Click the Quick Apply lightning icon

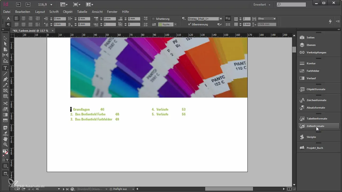point(330,21)
